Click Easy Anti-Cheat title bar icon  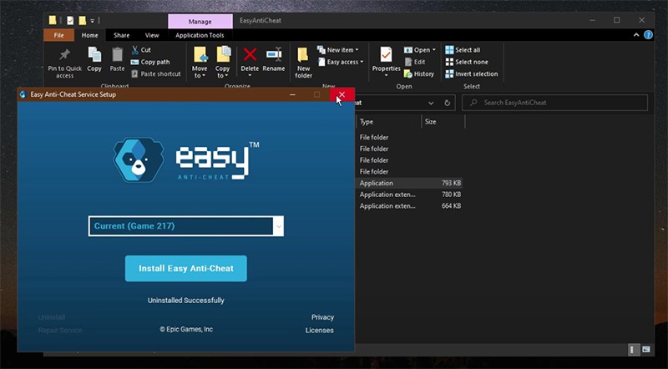(23, 94)
